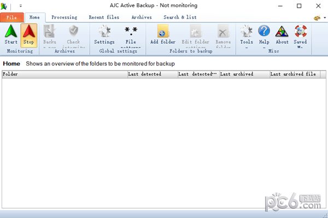Open global Settings gear icon
Viewport: 328px width, 218px height.
coord(104,35)
